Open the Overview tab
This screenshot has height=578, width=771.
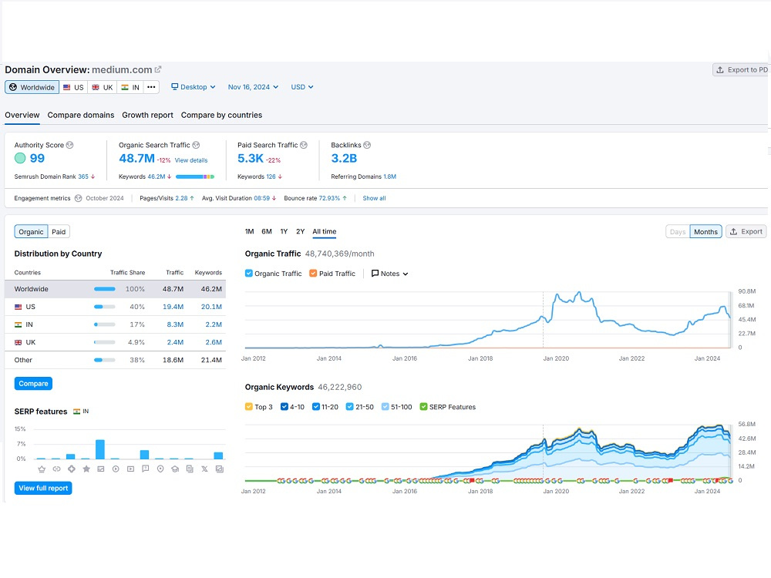22,115
